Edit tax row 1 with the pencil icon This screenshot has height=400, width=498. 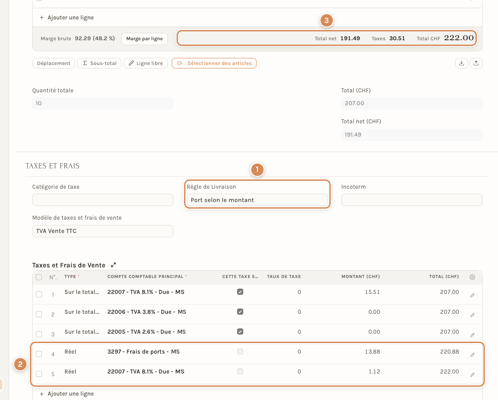[472, 295]
